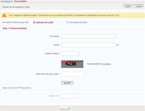Click the yellow warning triangle icon
The height and width of the screenshot is (111, 145).
[4, 15]
